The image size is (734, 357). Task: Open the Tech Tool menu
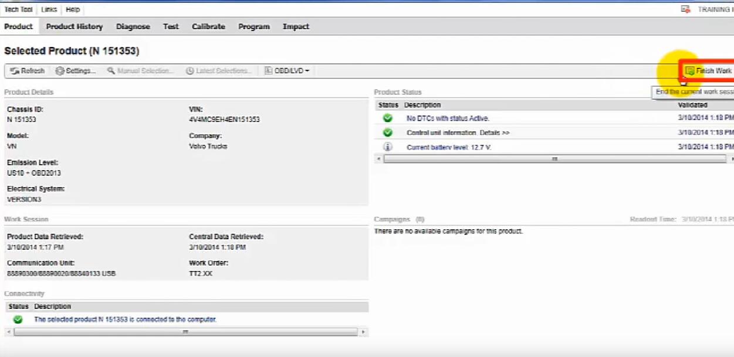19,9
